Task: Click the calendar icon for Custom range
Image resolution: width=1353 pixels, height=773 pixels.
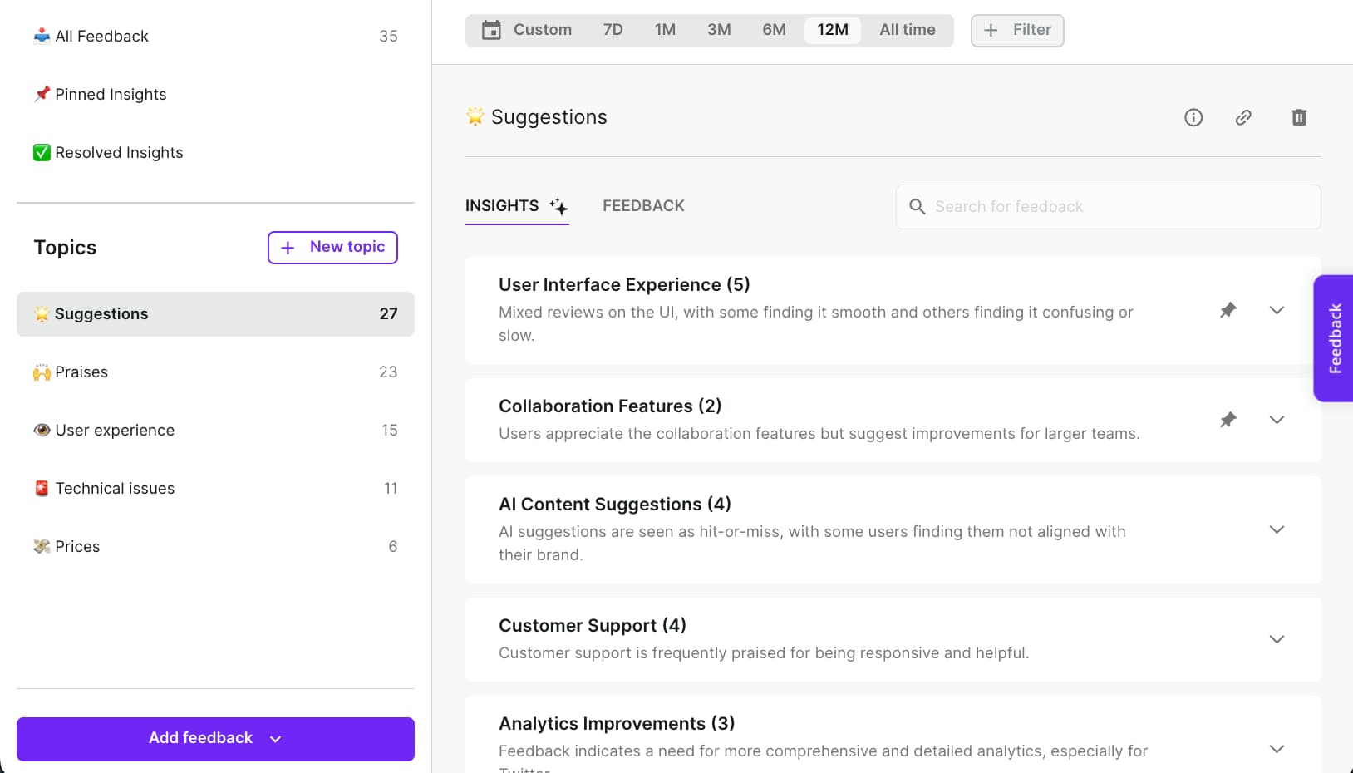Action: coord(492,30)
